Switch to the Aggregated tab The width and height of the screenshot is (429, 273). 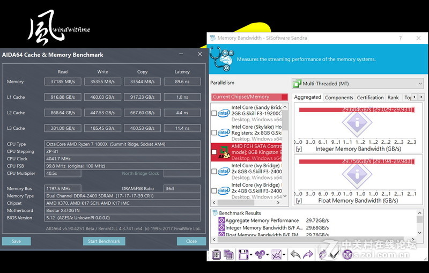click(x=307, y=97)
